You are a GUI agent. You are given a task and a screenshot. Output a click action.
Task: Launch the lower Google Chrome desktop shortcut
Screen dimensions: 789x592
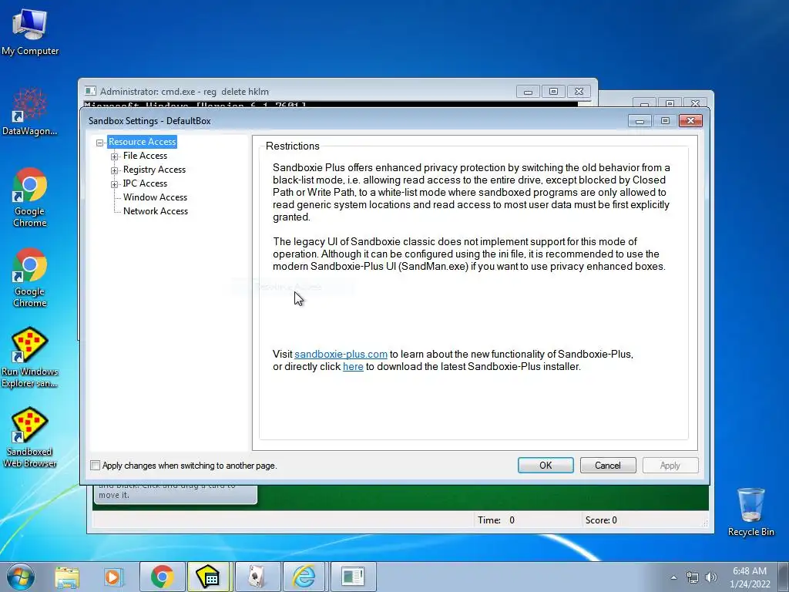30,277
